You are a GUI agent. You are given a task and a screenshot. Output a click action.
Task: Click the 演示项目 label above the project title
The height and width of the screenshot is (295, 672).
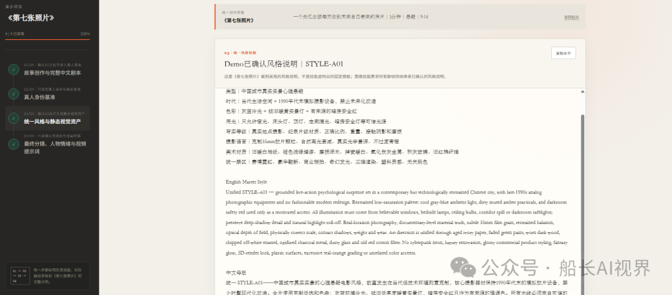[x=14, y=7]
